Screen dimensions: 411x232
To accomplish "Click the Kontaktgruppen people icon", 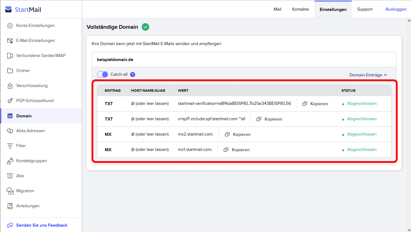I will pos(10,161).
